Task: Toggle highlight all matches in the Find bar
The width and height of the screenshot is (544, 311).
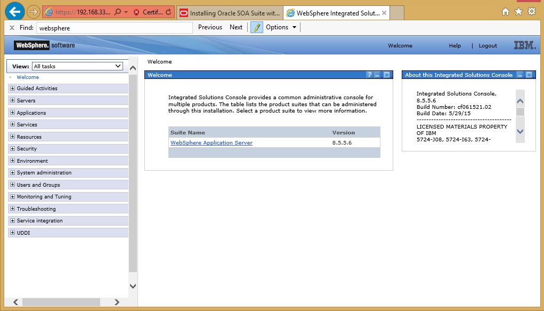Action: 256,27
